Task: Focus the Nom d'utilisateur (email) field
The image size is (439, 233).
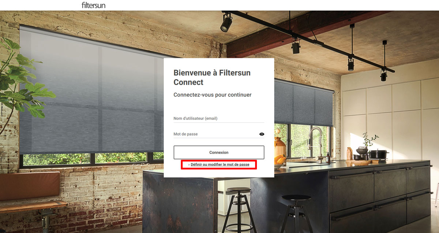Action: click(x=219, y=118)
